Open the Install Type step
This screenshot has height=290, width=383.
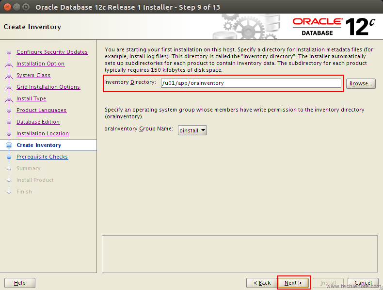coord(31,98)
